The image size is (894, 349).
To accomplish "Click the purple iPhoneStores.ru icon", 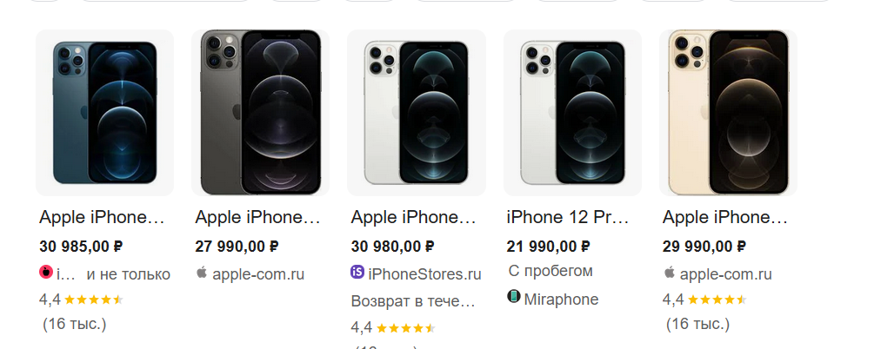I will point(357,273).
